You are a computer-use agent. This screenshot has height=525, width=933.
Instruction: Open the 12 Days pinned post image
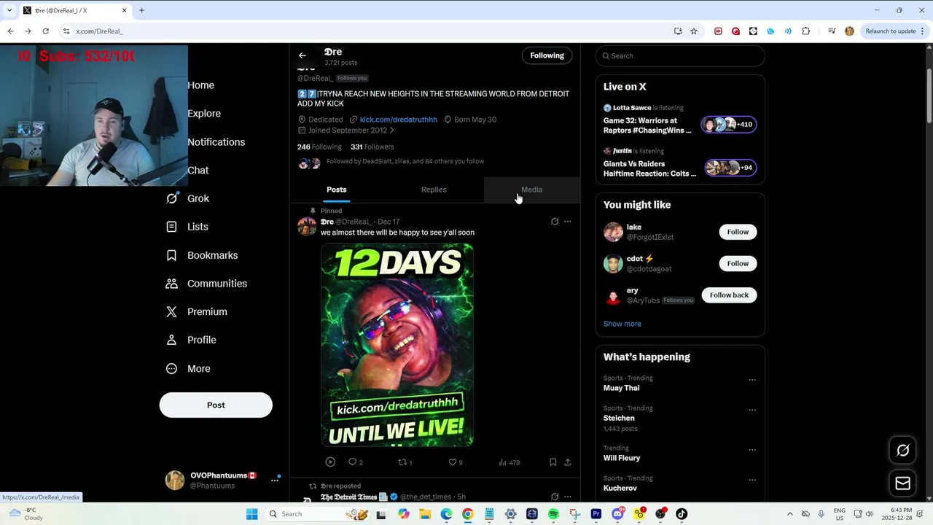397,345
